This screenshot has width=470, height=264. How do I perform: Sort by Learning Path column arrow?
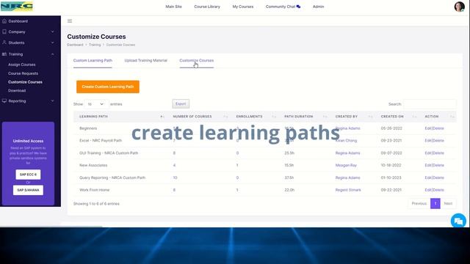pos(162,117)
